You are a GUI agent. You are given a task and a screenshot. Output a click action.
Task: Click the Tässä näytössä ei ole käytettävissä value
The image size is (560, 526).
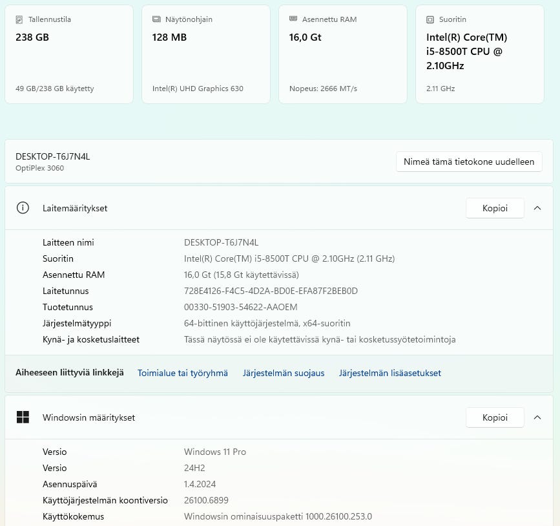tap(320, 339)
